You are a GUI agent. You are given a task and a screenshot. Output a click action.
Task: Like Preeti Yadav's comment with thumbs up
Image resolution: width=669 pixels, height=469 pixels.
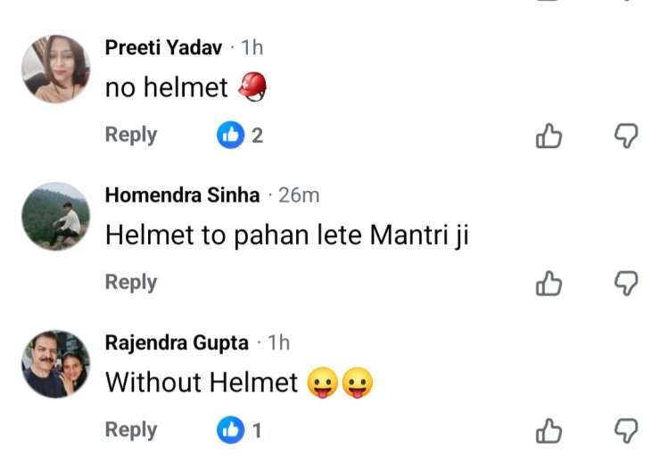click(x=549, y=136)
